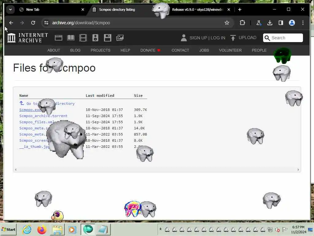Select the Scmpoo directory listing tab
This screenshot has width=314, height=236.
[117, 10]
